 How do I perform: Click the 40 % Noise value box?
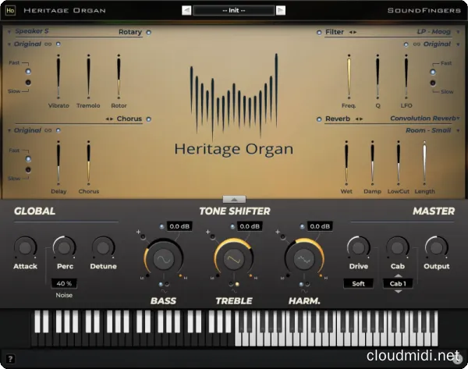pyautogui.click(x=64, y=284)
